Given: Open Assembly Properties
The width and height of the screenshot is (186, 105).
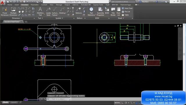Looking at the screenshot, I should 100,11.
